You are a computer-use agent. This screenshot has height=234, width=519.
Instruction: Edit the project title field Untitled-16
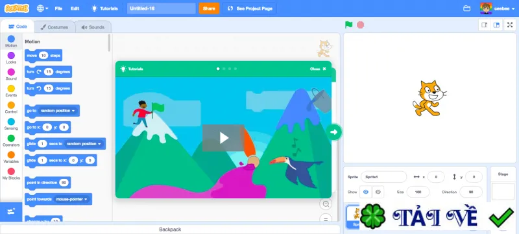click(161, 8)
